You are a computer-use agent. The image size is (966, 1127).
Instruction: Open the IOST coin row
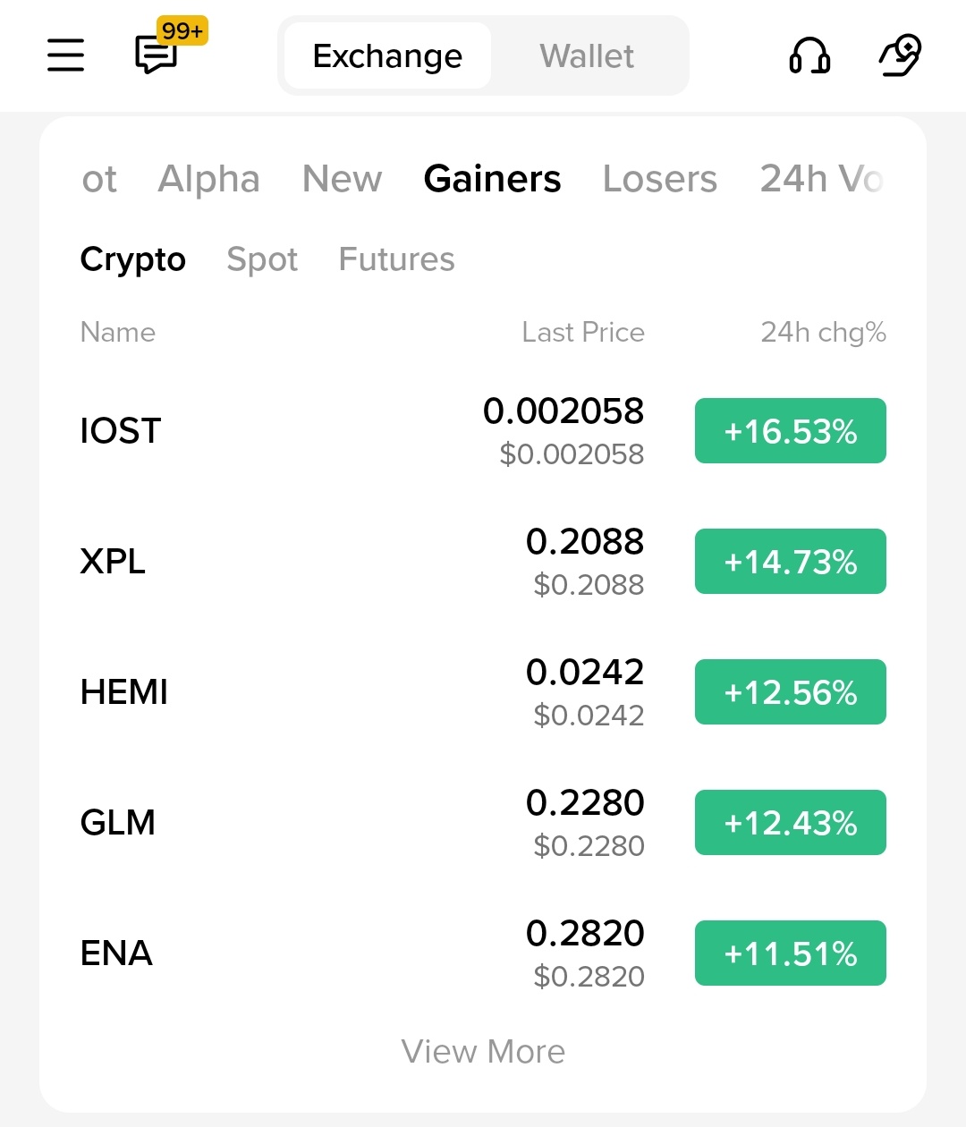121,431
